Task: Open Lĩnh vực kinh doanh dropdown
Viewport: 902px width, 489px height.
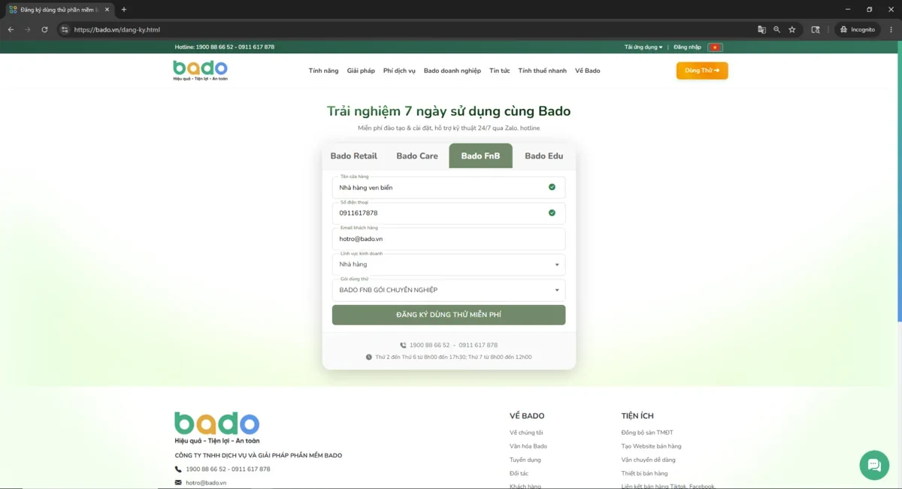Action: [449, 264]
